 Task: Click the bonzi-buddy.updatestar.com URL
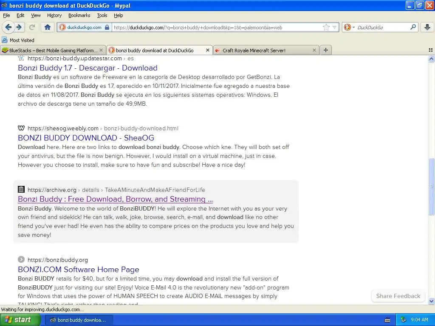[x=75, y=59]
